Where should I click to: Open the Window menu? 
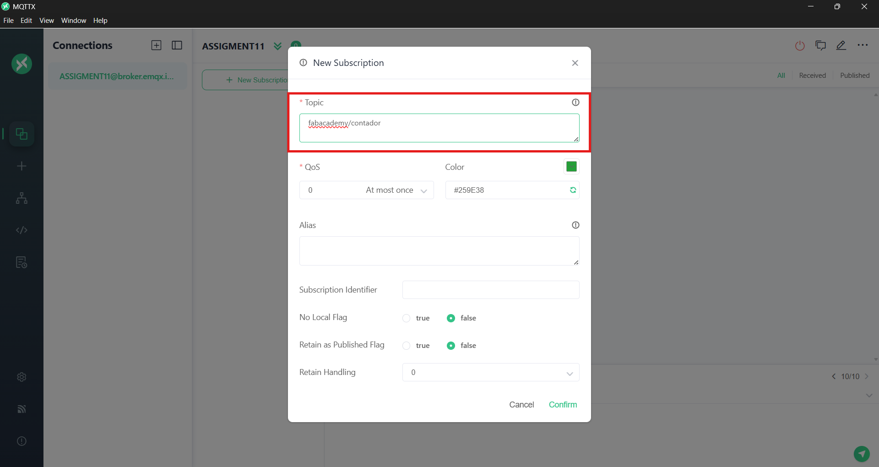pyautogui.click(x=73, y=21)
